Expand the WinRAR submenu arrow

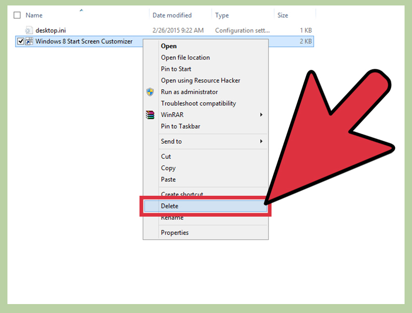(x=261, y=115)
